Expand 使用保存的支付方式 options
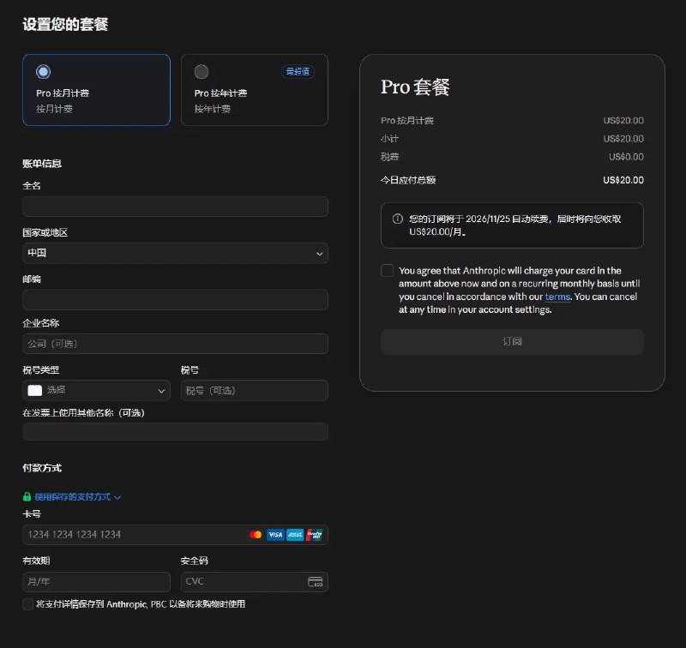Image resolution: width=686 pixels, height=648 pixels. pos(77,496)
